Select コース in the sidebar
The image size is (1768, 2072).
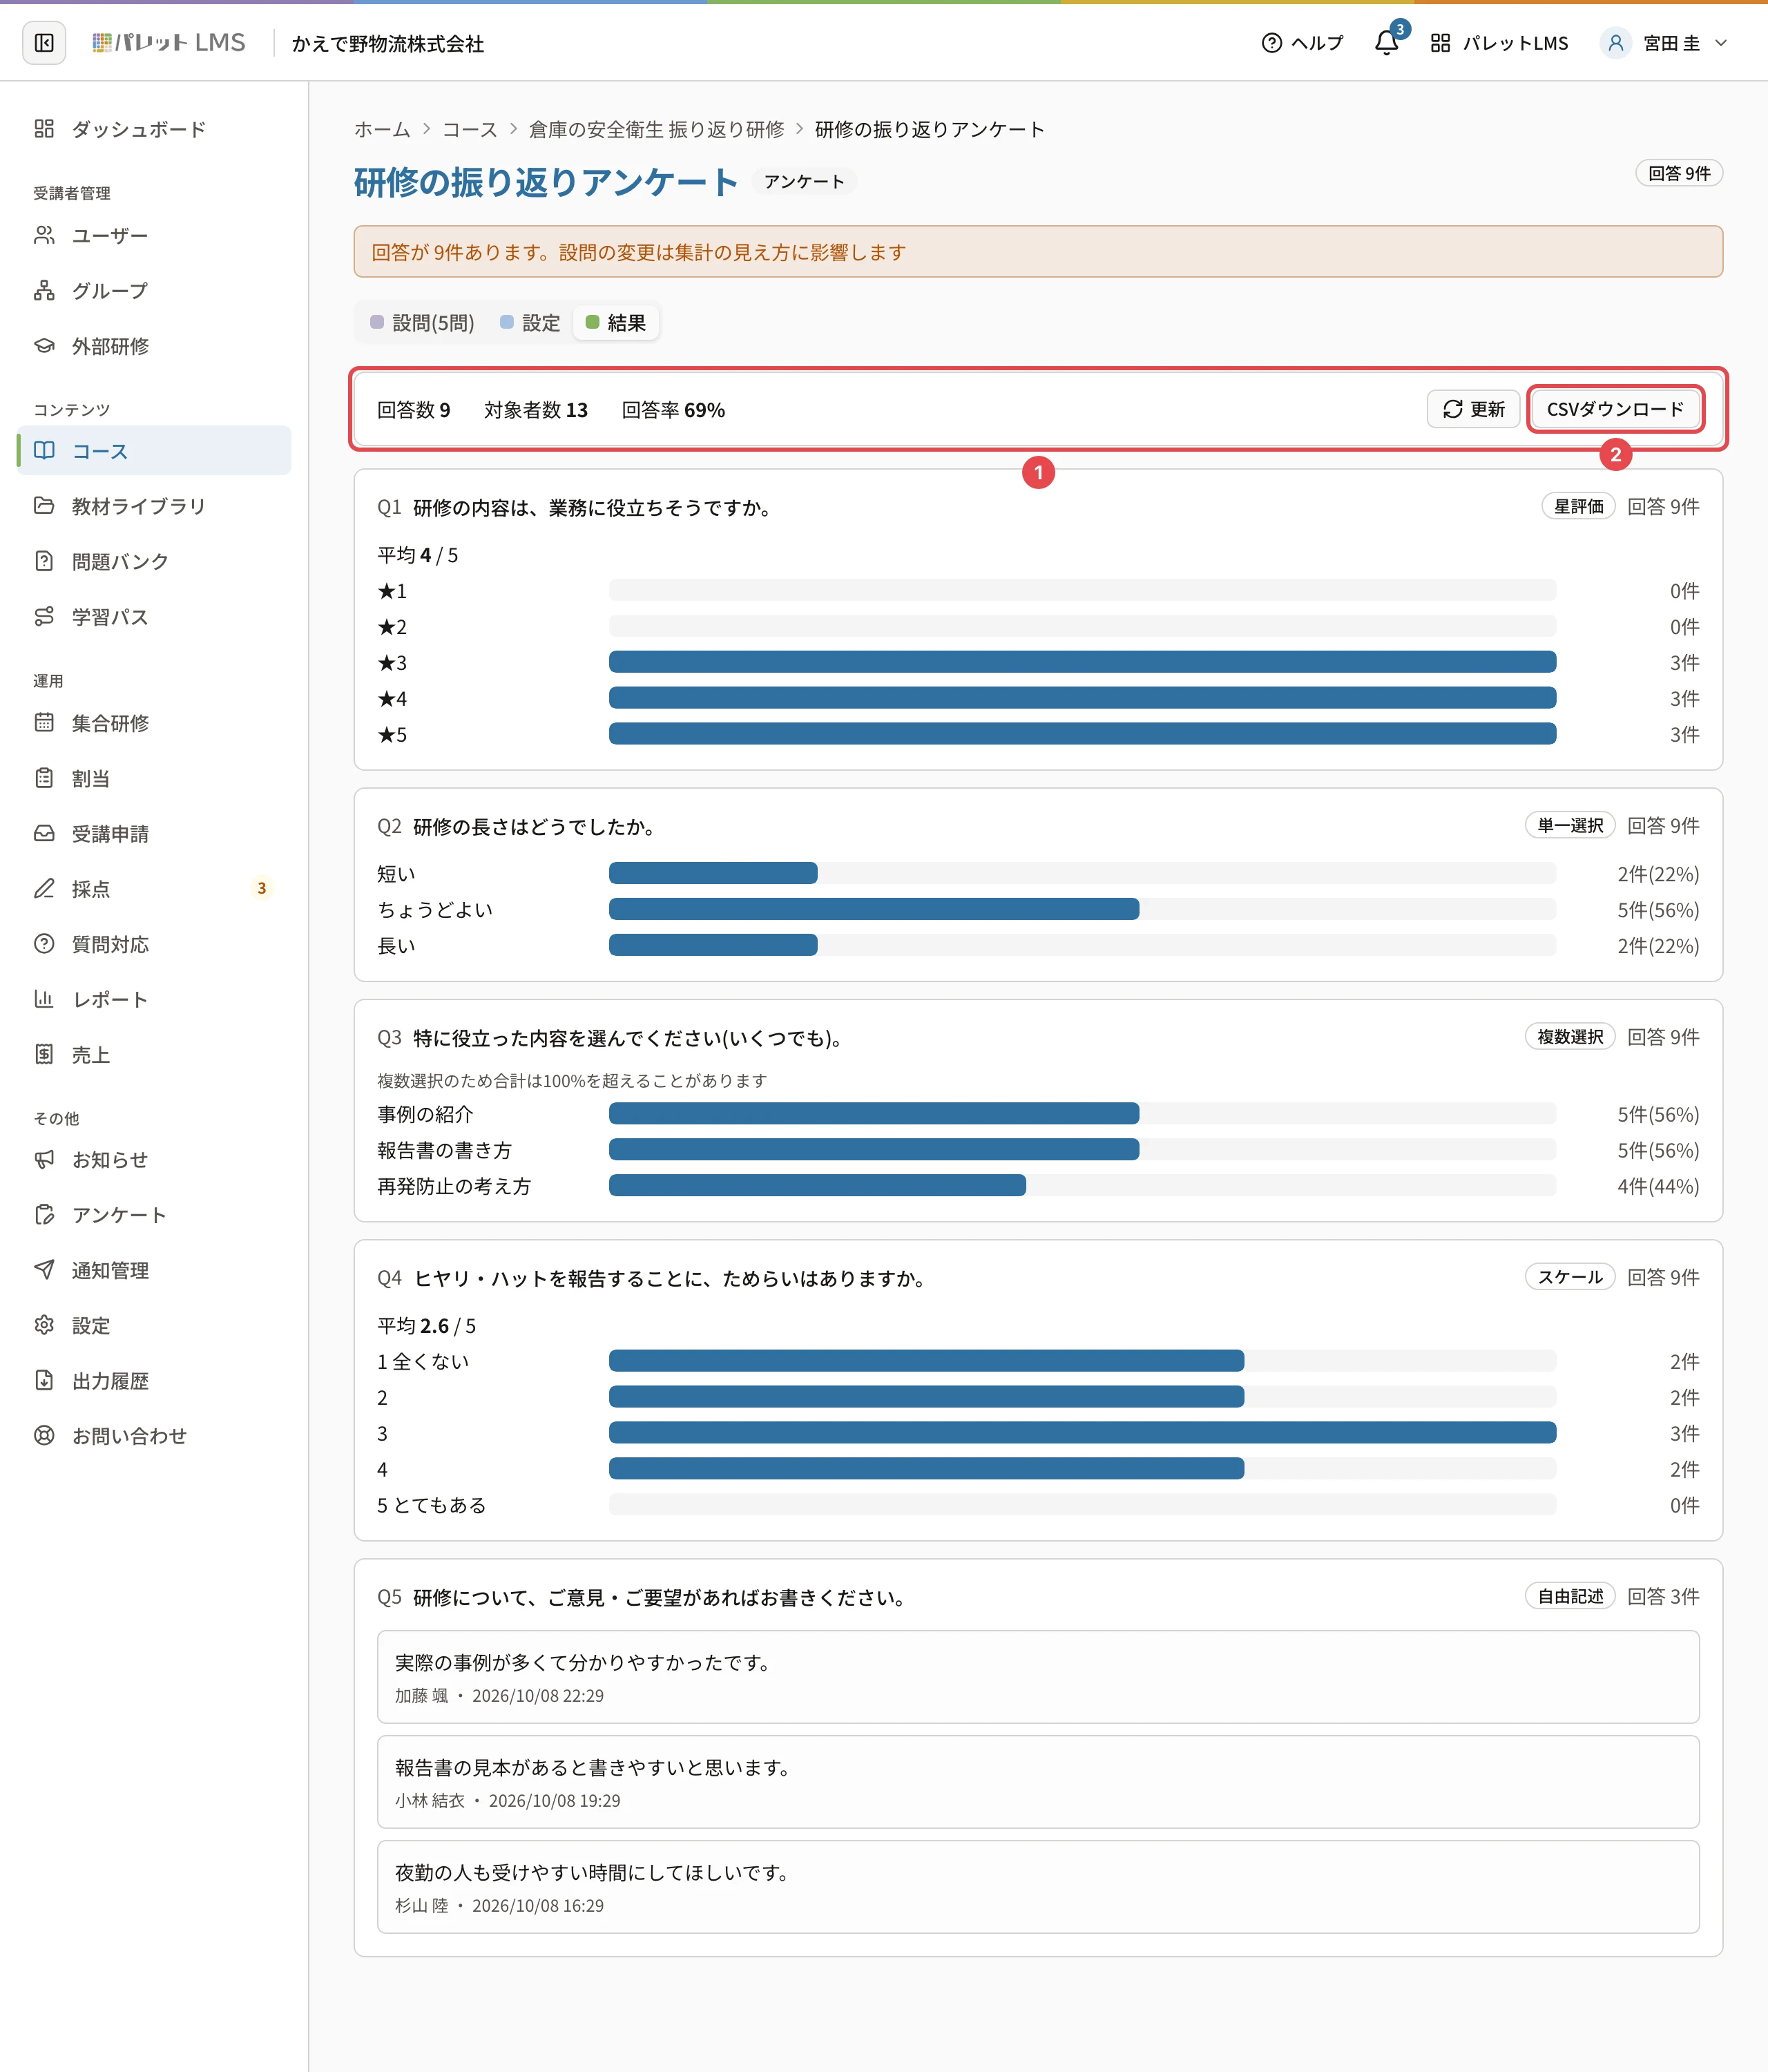[154, 451]
